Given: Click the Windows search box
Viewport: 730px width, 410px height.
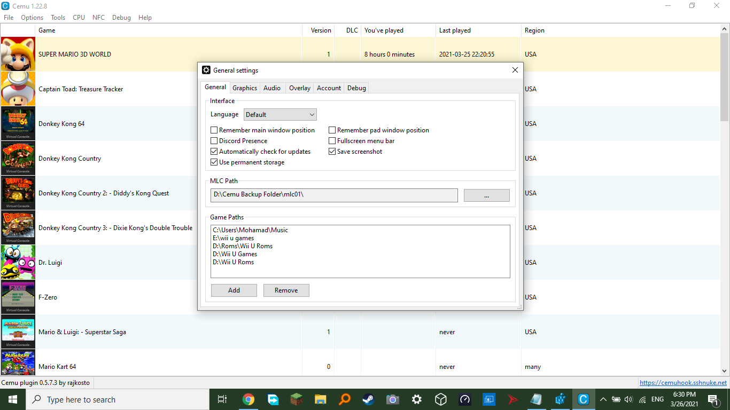Looking at the screenshot, I should coord(117,399).
